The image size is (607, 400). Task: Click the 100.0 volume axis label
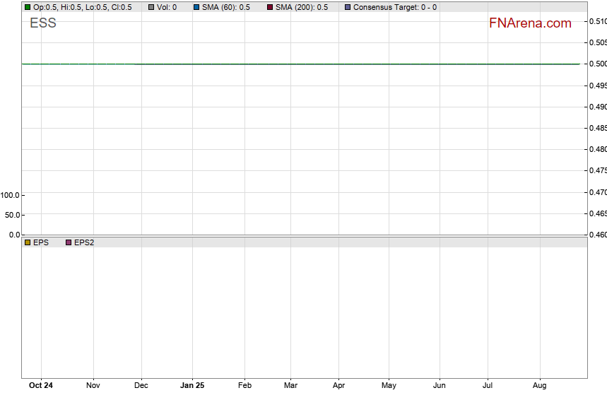pyautogui.click(x=11, y=195)
